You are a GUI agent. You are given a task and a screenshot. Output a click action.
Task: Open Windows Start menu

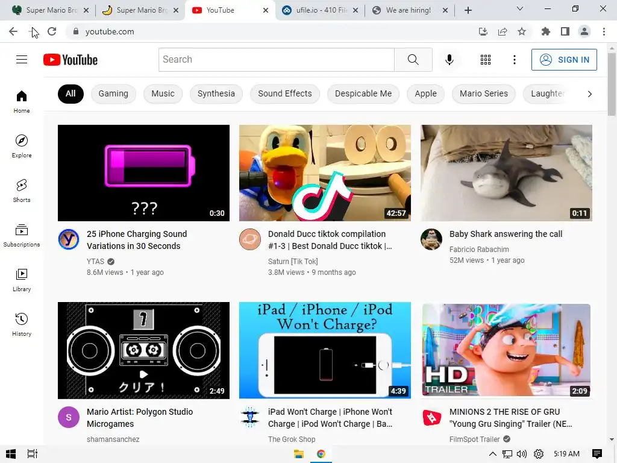tap(11, 454)
